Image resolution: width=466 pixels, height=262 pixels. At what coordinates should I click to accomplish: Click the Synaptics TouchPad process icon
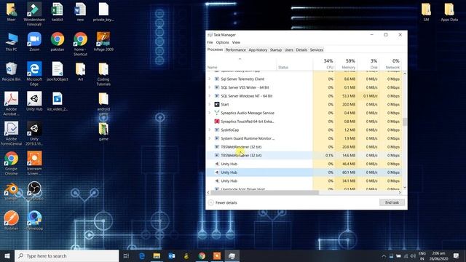coord(217,122)
